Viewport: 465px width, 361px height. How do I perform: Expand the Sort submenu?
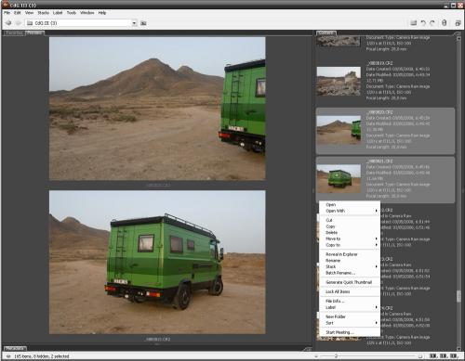[x=350, y=323]
